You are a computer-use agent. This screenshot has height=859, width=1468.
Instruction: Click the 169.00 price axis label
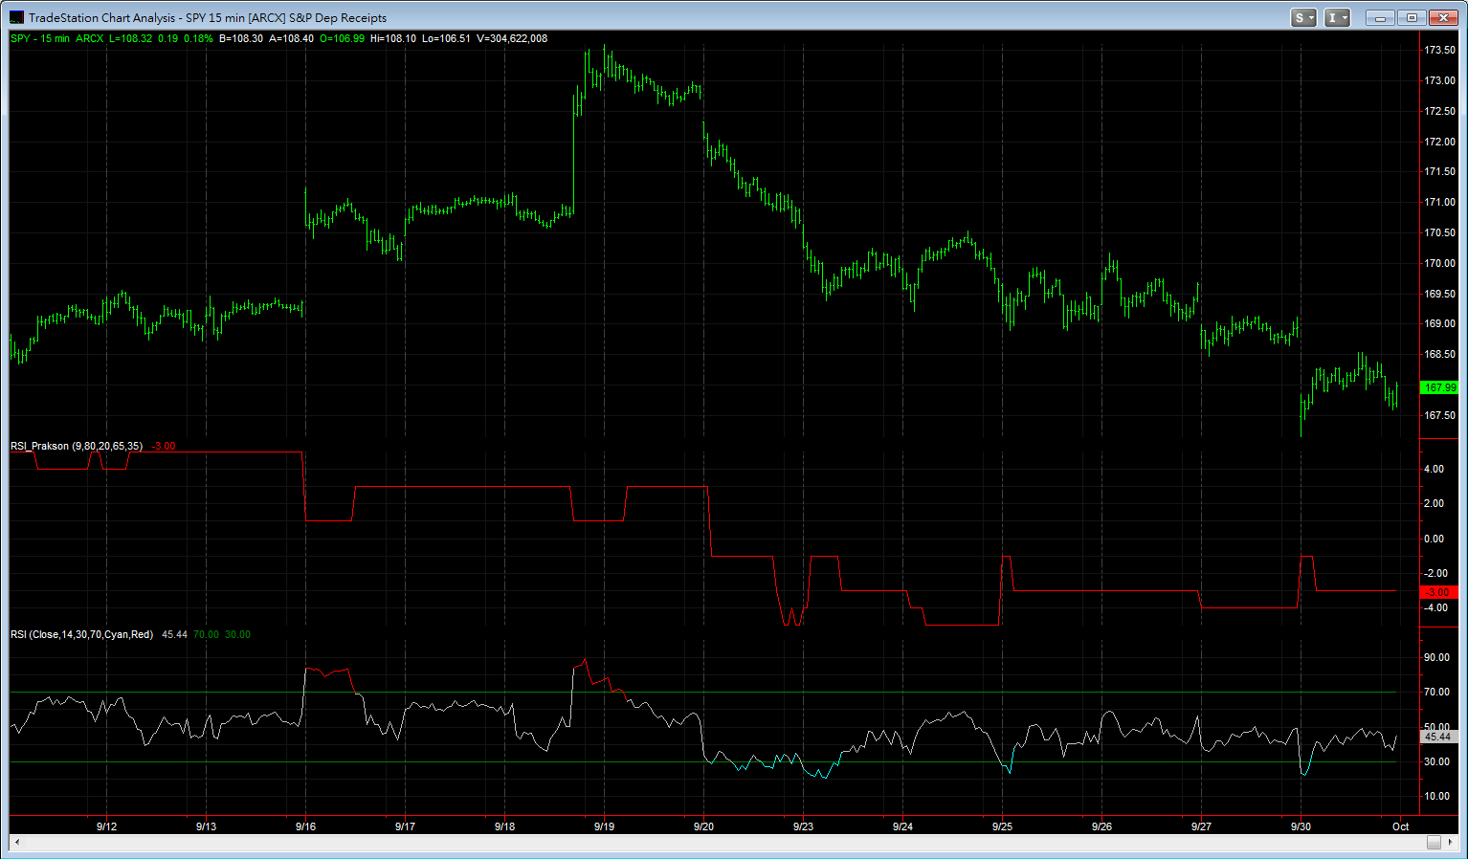(x=1439, y=324)
